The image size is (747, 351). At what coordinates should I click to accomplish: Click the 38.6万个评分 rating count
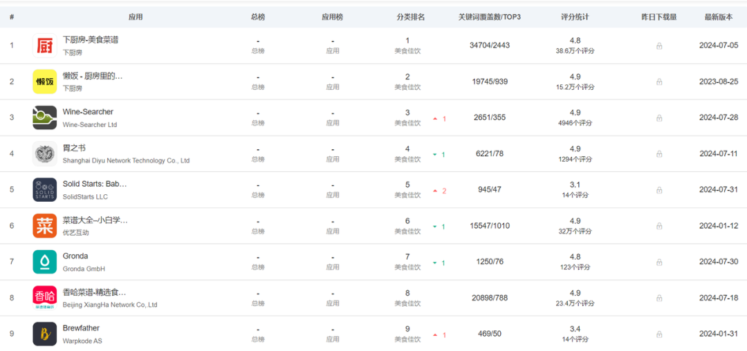click(575, 51)
